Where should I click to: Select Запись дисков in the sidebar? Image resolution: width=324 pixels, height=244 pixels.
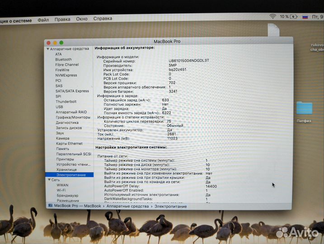pyautogui.click(x=69, y=128)
